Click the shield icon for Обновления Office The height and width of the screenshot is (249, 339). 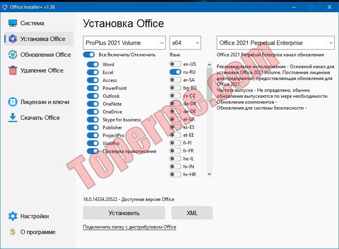tap(13, 55)
